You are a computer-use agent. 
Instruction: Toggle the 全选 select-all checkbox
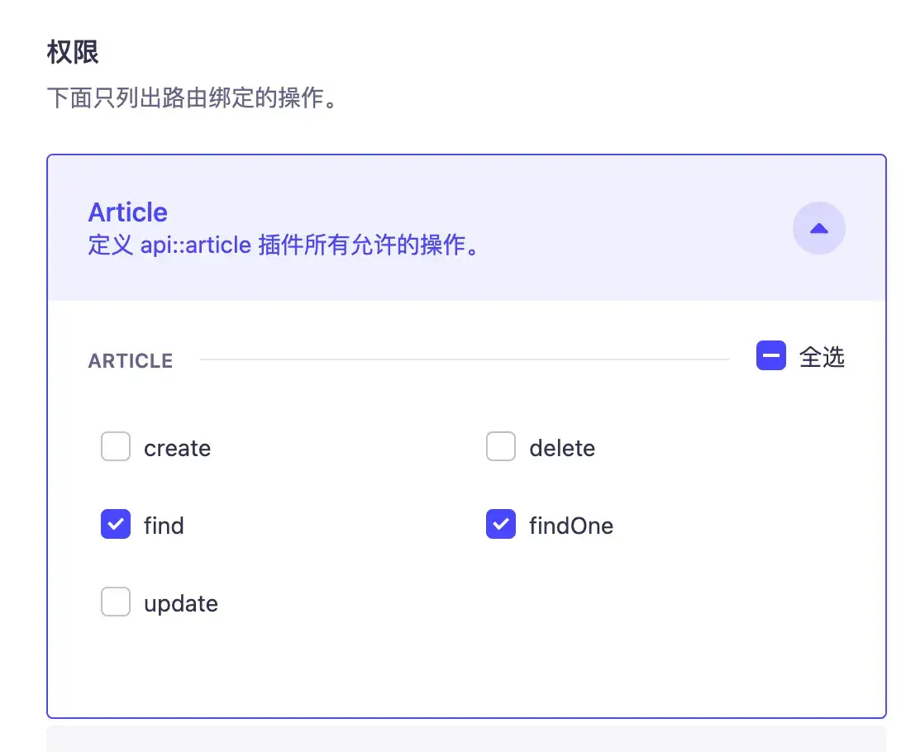pos(770,356)
